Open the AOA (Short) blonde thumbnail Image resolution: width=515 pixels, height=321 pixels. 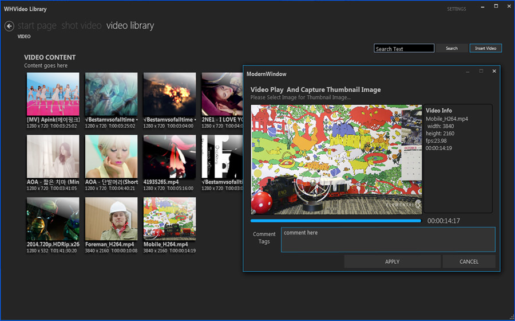tap(112, 156)
